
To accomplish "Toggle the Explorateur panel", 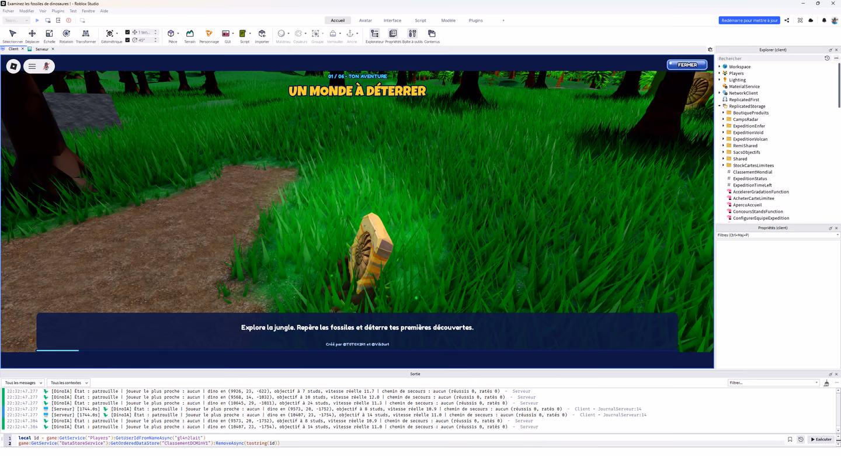I will pyautogui.click(x=374, y=36).
